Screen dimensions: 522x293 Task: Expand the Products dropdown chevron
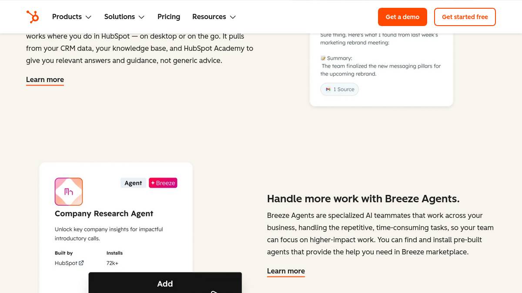click(88, 17)
